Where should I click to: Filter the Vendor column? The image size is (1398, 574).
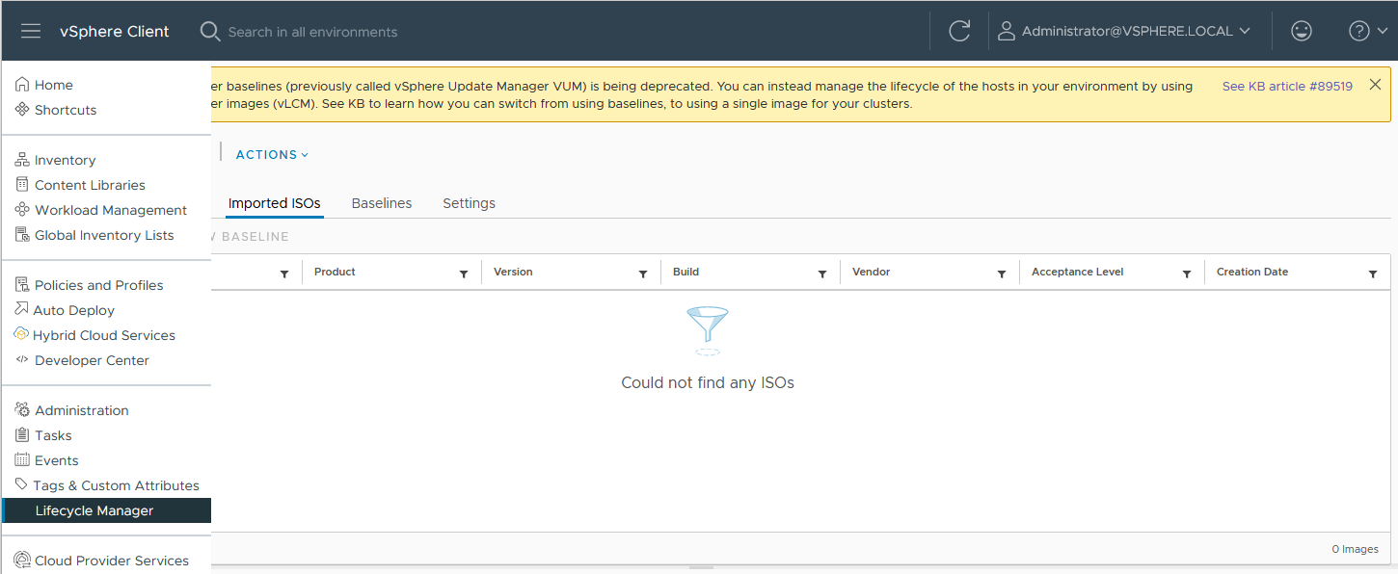point(1002,274)
